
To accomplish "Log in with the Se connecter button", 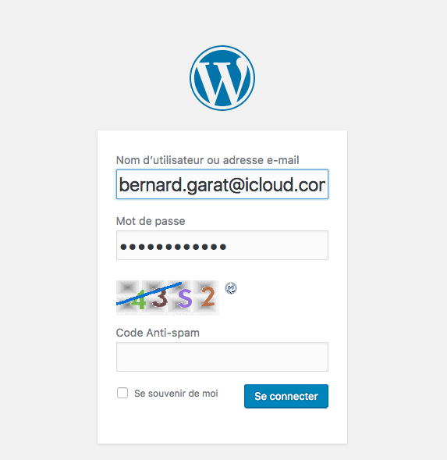I will [286, 396].
